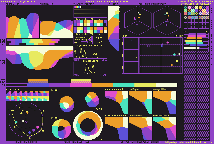Click the COLD label under the temperature graph

pyautogui.click(x=76, y=75)
